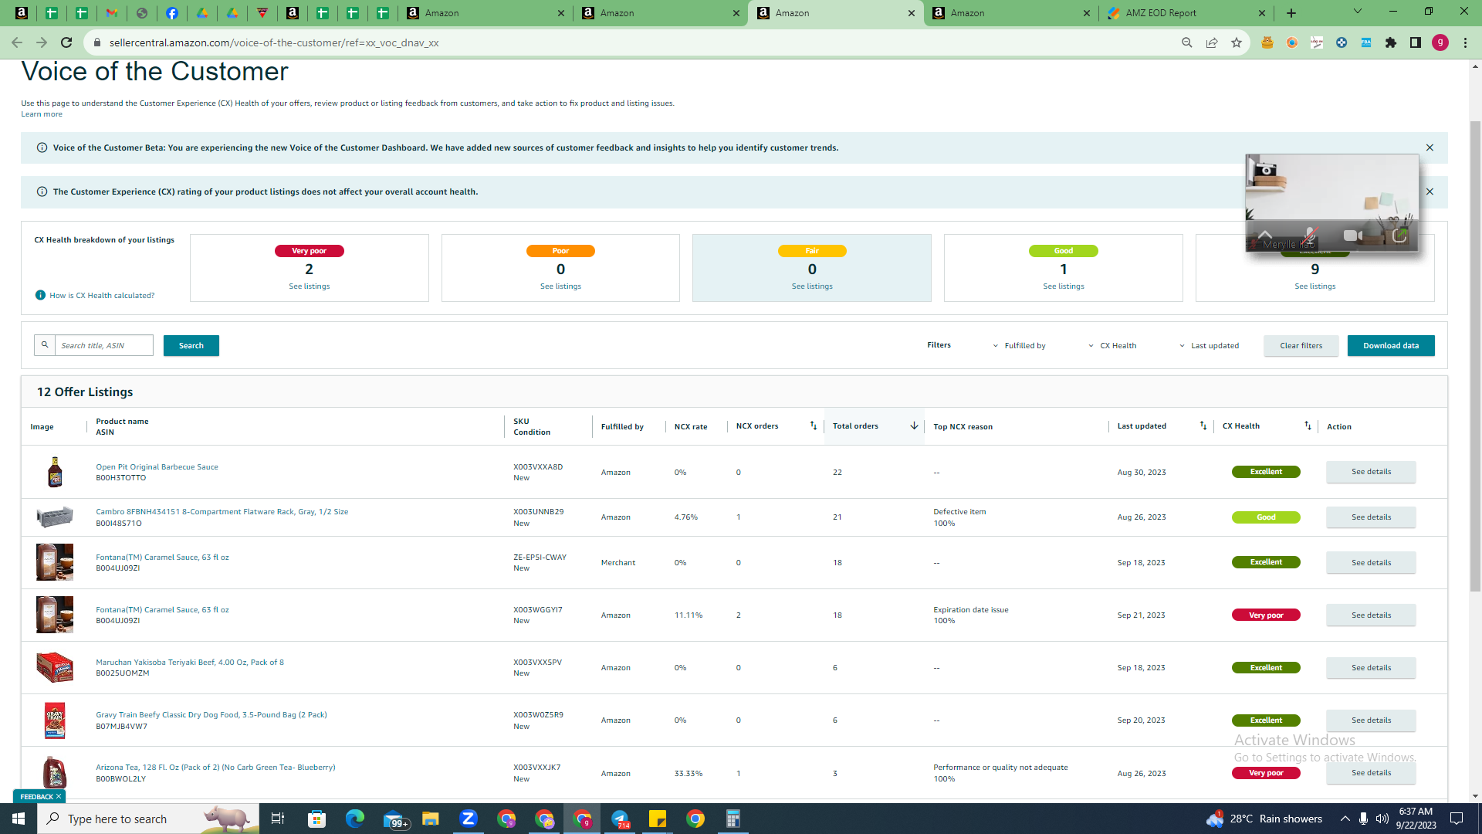
Task: See details for Cambro Flatware Rack
Action: click(x=1371, y=517)
